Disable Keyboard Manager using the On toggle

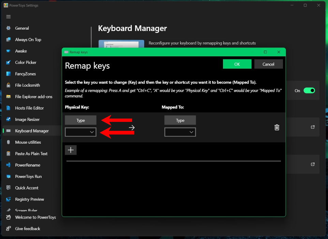click(309, 90)
